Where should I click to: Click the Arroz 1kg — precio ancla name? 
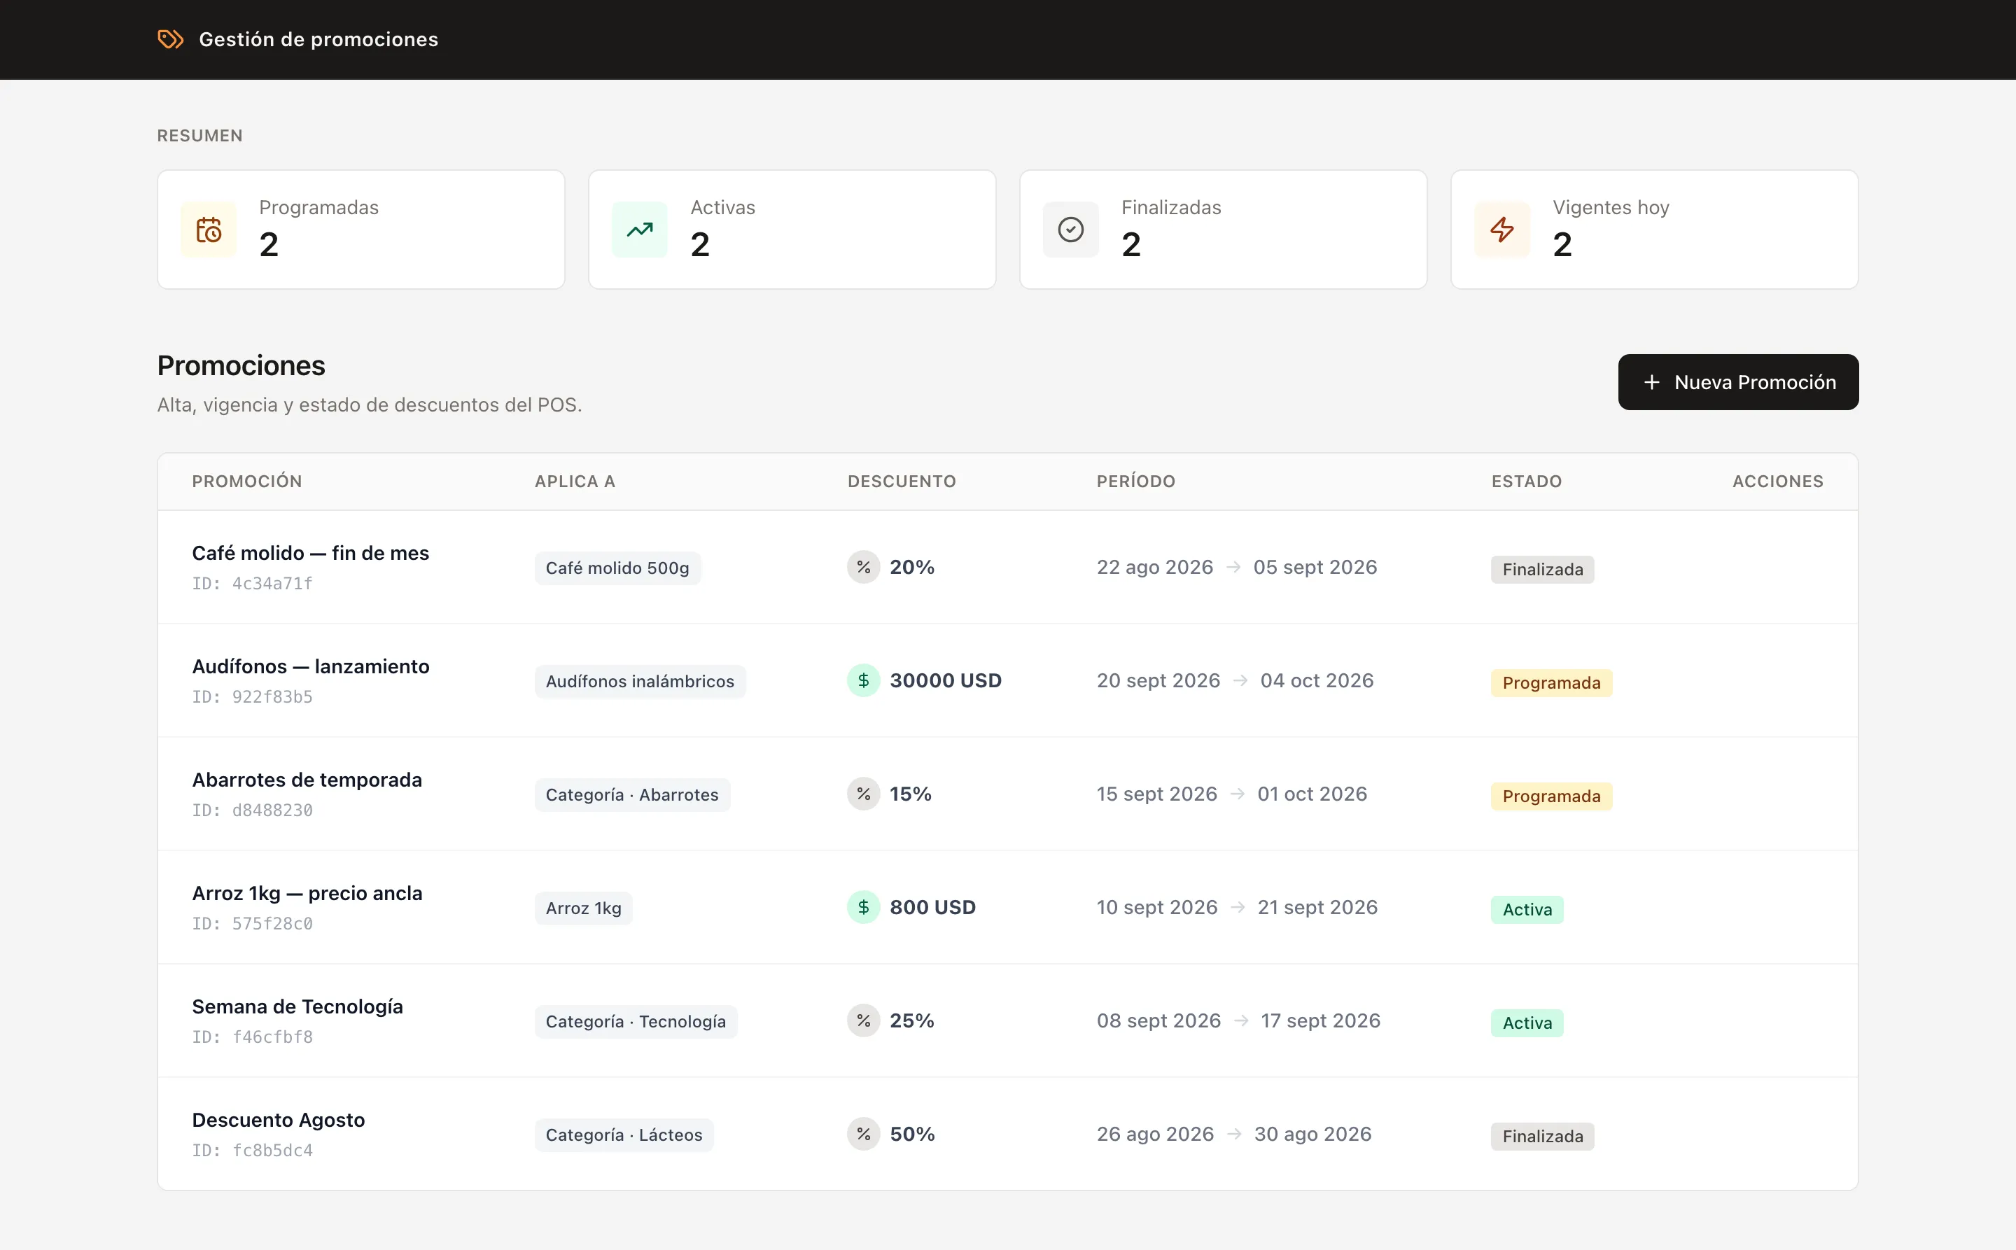click(x=307, y=893)
